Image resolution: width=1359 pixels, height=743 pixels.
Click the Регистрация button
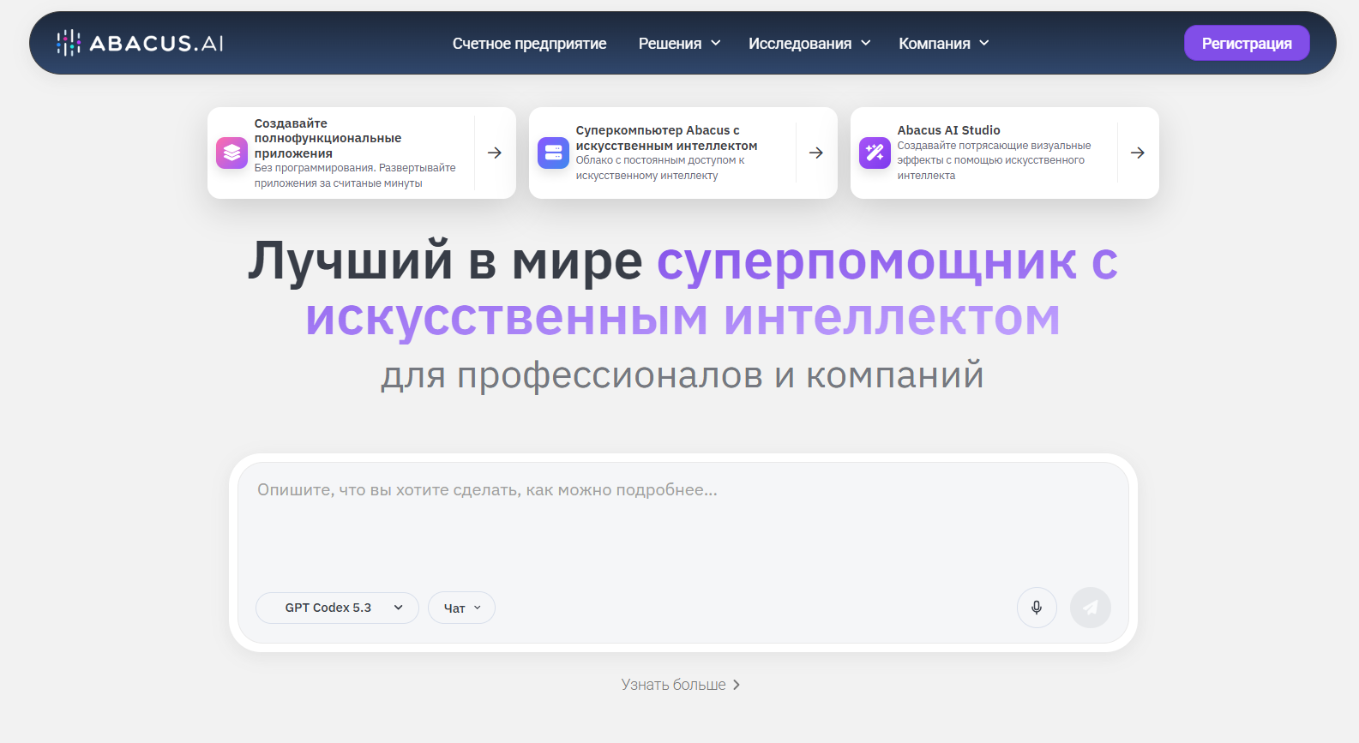tap(1247, 43)
